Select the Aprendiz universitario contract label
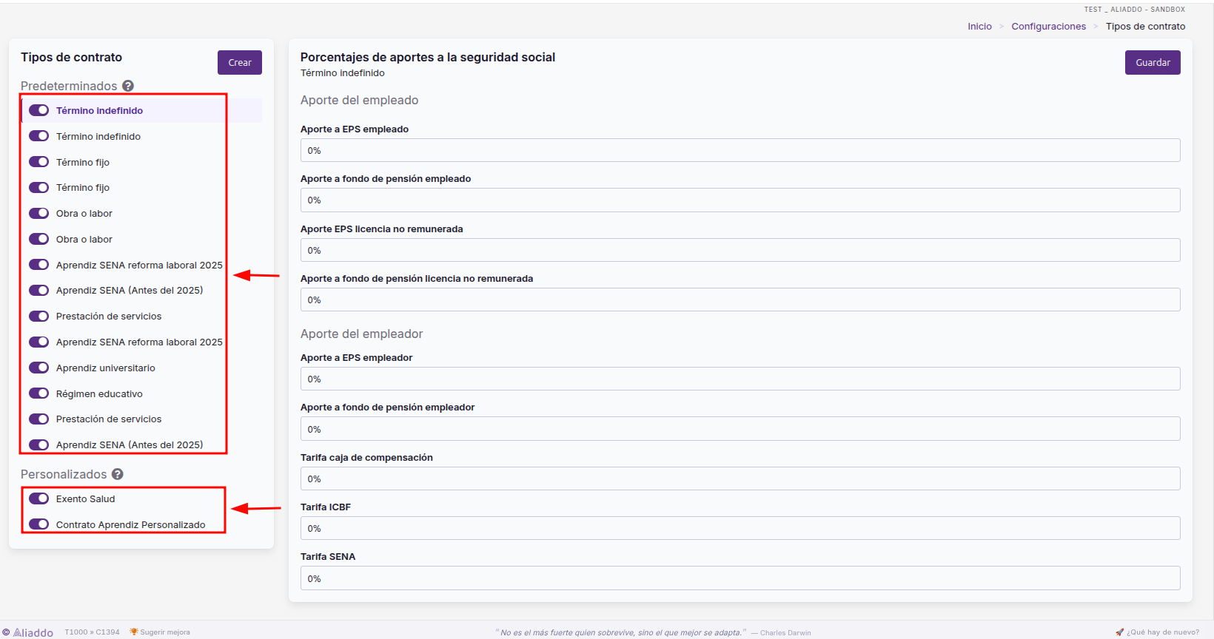This screenshot has width=1214, height=639. [x=106, y=368]
